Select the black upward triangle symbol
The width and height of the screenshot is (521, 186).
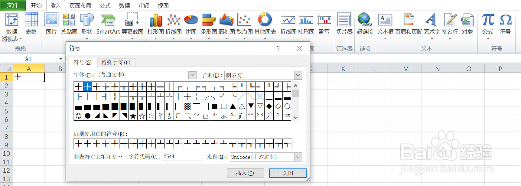click(x=233, y=106)
